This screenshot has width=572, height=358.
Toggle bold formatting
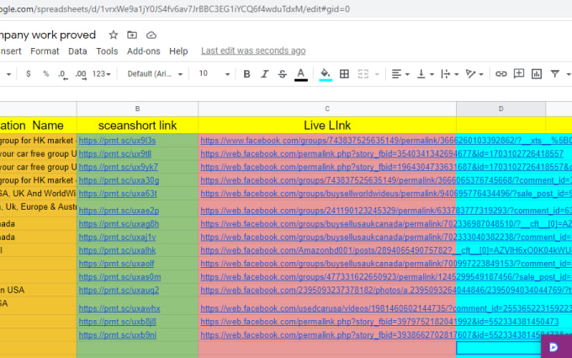246,74
